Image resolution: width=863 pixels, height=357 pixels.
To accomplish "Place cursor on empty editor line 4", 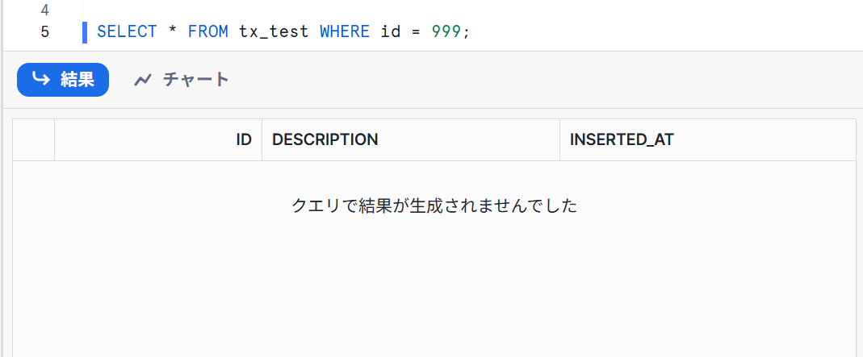I will coord(323,10).
